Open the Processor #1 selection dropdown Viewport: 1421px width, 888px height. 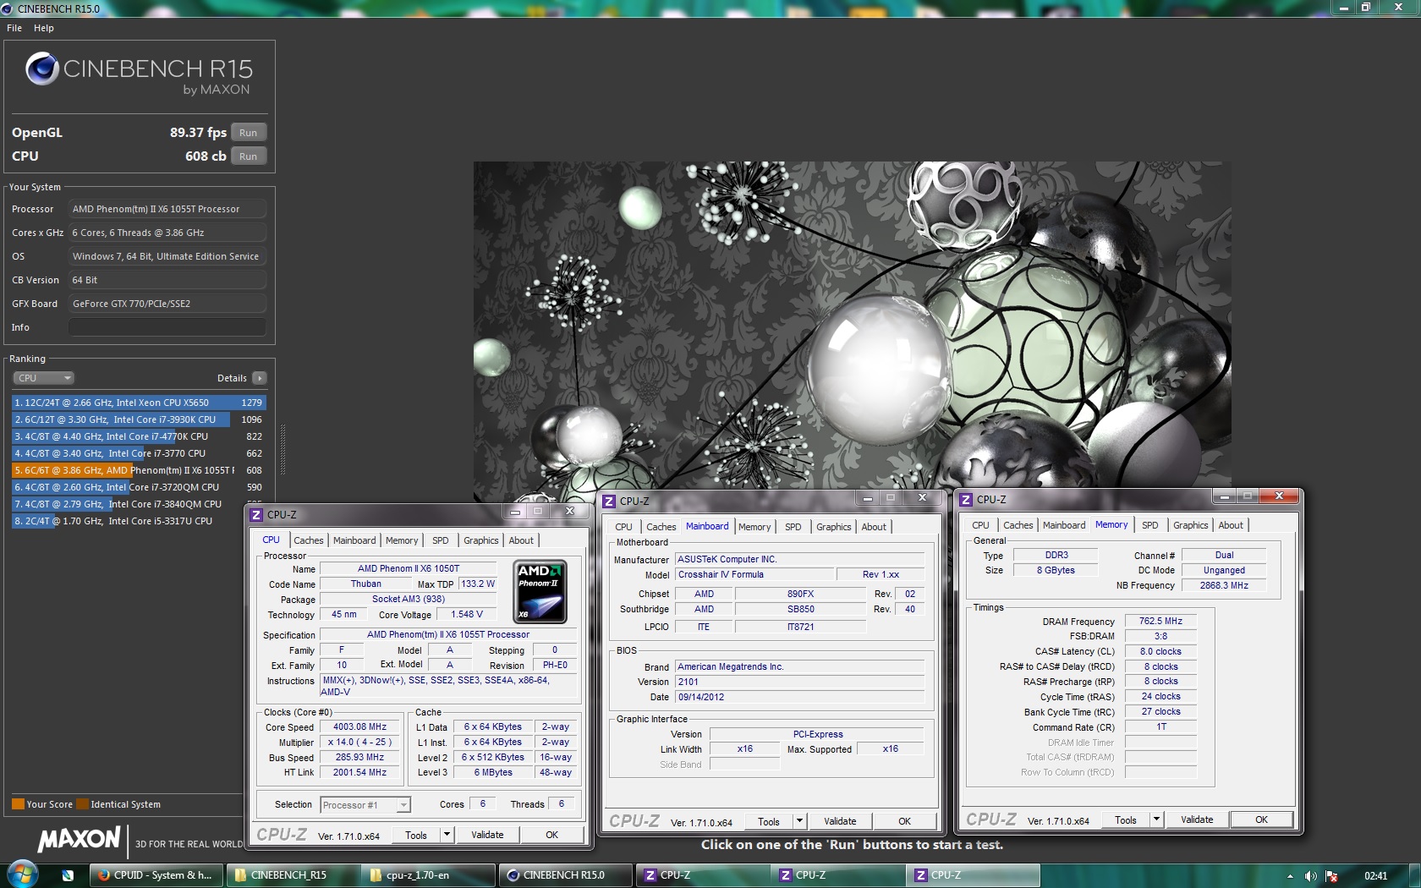pyautogui.click(x=365, y=805)
